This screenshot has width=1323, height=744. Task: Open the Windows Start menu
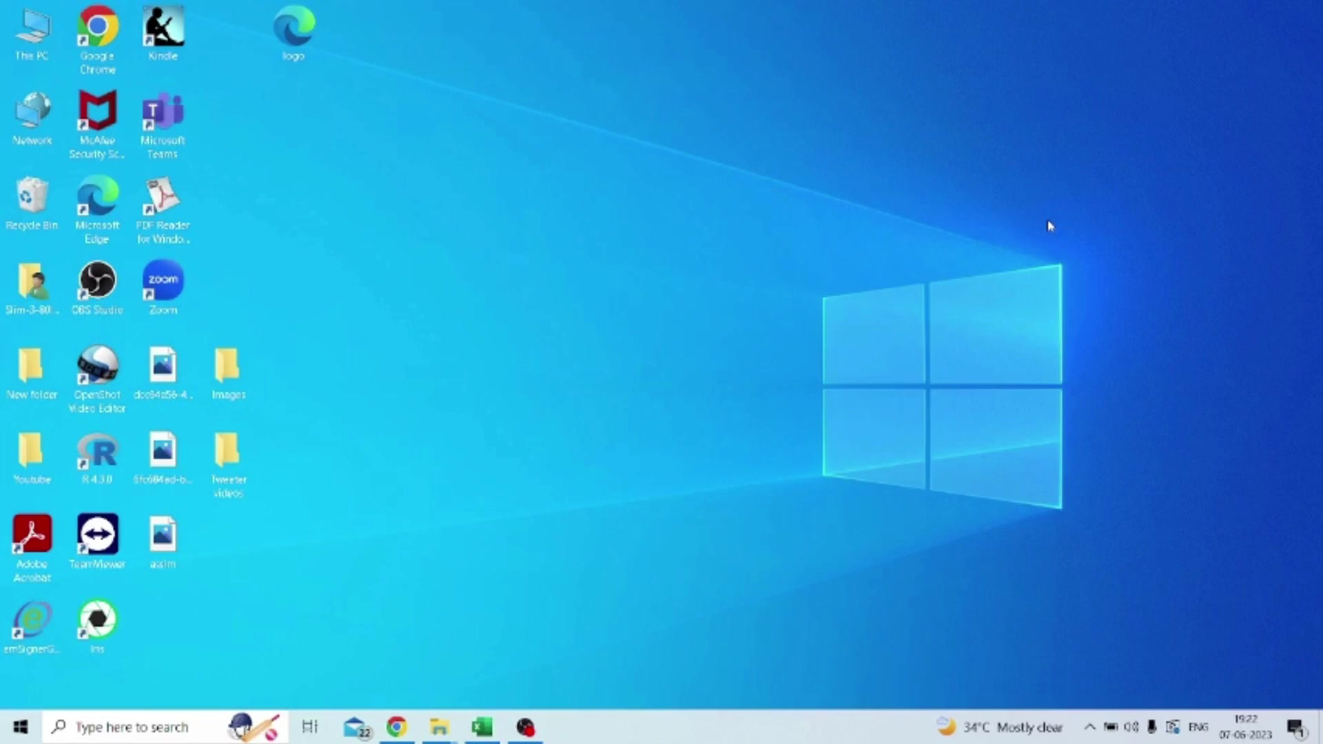pos(20,727)
